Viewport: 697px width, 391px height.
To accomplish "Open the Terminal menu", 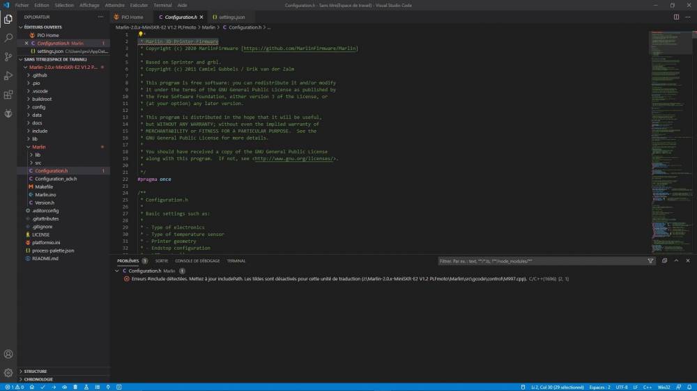I will (x=162, y=6).
